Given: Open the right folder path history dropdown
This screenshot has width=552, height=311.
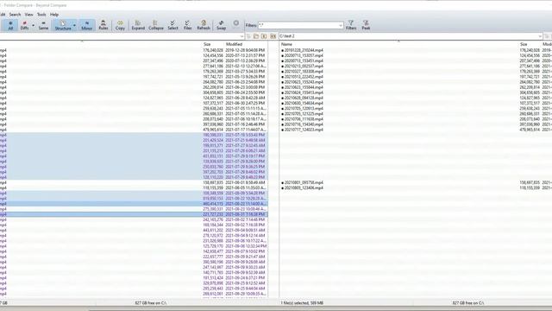Looking at the screenshot, I should click(540, 36).
